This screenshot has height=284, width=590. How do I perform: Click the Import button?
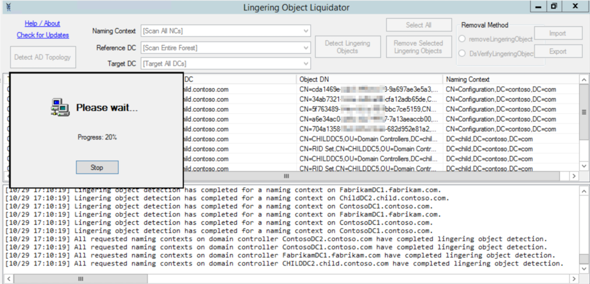click(558, 33)
